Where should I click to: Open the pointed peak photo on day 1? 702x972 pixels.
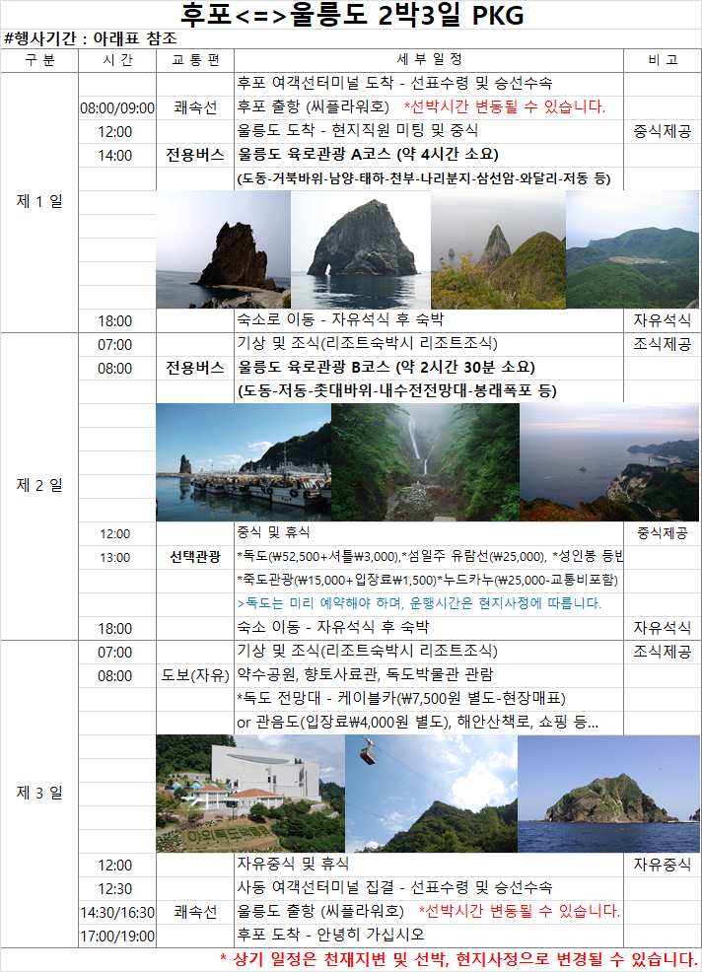(x=499, y=249)
